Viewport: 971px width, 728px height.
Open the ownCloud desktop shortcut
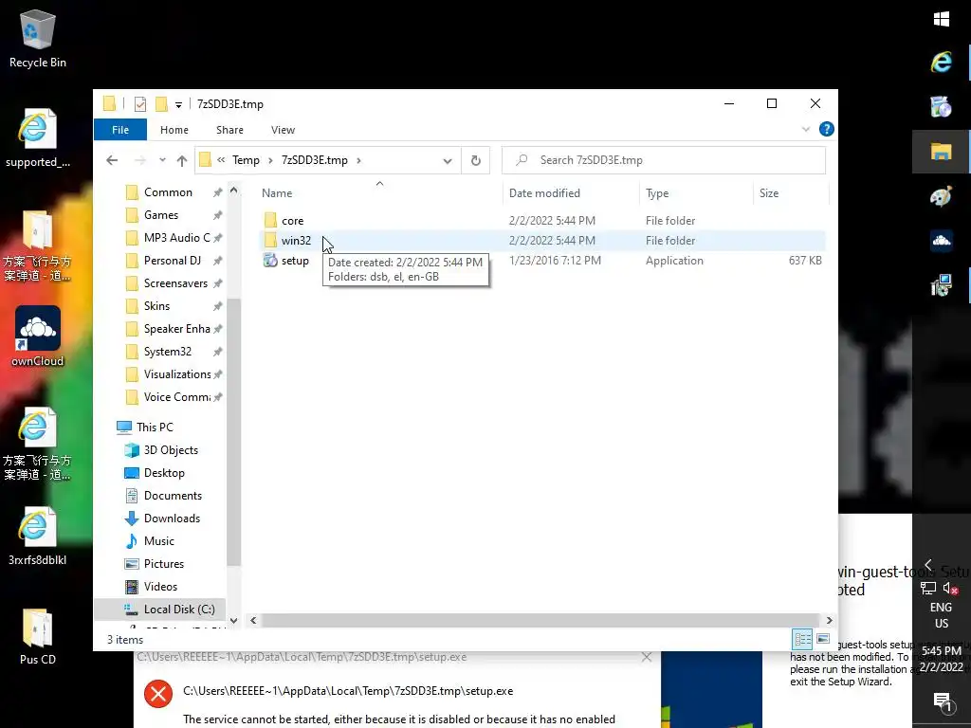[37, 337]
